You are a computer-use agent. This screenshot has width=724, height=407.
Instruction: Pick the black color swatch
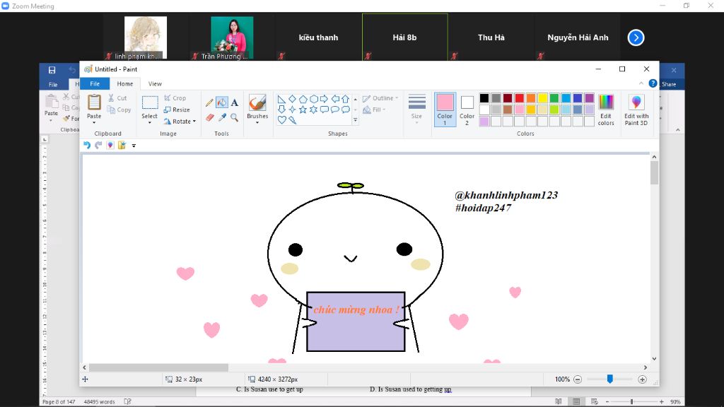click(x=484, y=98)
